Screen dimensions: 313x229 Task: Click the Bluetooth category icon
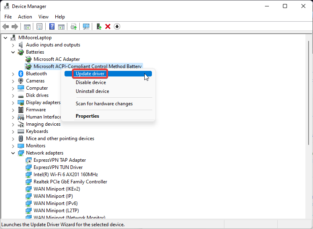tap(21, 74)
